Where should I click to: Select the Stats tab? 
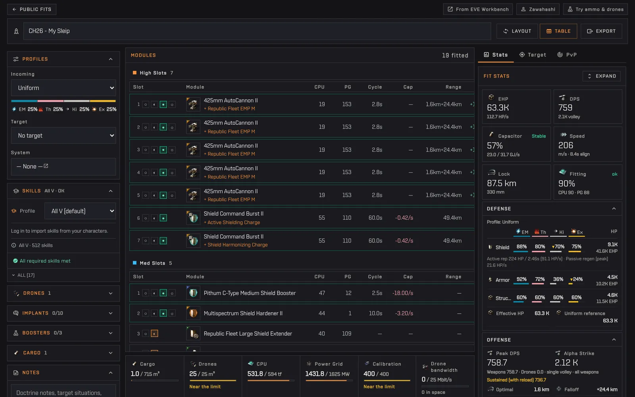[x=496, y=55]
